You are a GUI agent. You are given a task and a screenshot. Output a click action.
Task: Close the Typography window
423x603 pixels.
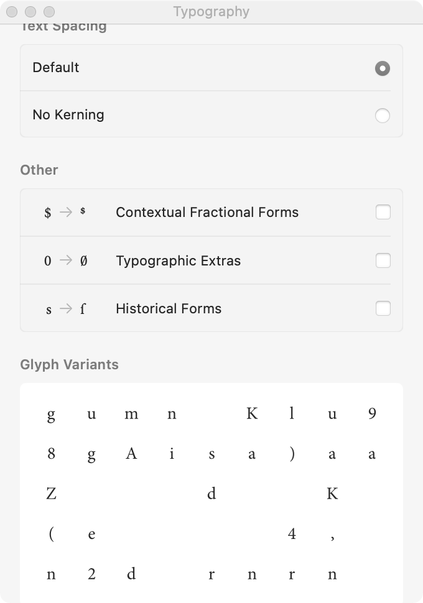pyautogui.click(x=12, y=12)
